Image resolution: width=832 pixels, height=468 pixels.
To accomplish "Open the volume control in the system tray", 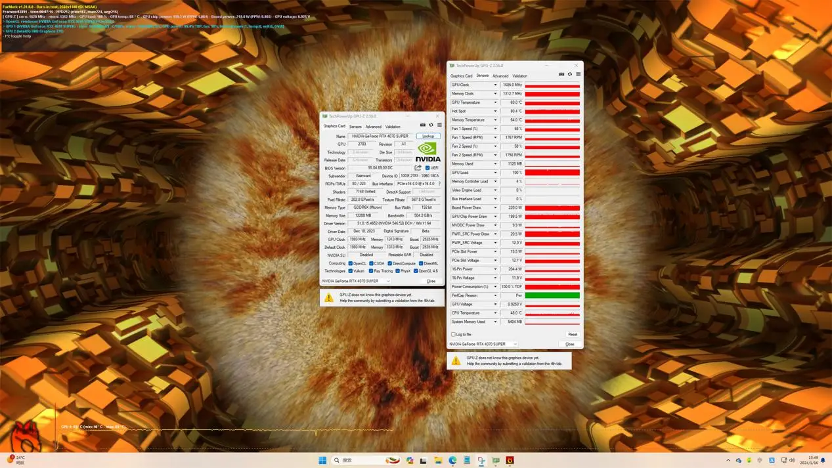I will [792, 460].
